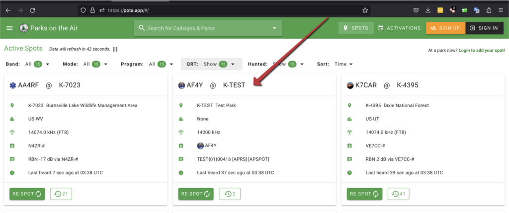Viewport: 509px width, 213px height.
Task: Pause the data refresh timer
Action: pyautogui.click(x=115, y=49)
